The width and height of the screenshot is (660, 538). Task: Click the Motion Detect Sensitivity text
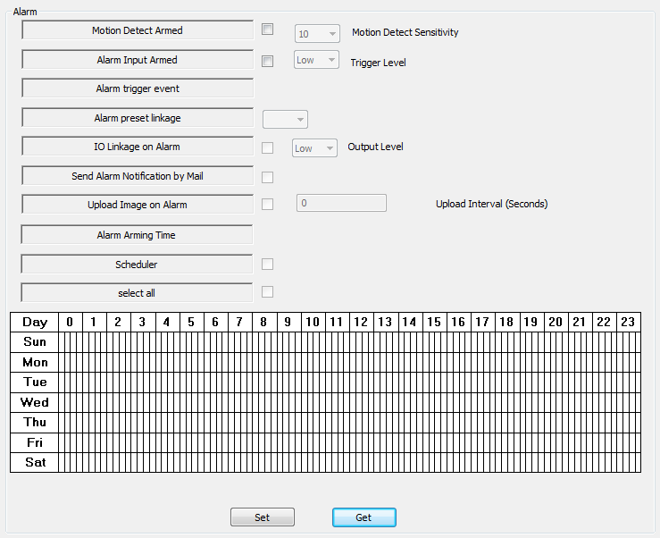click(405, 32)
